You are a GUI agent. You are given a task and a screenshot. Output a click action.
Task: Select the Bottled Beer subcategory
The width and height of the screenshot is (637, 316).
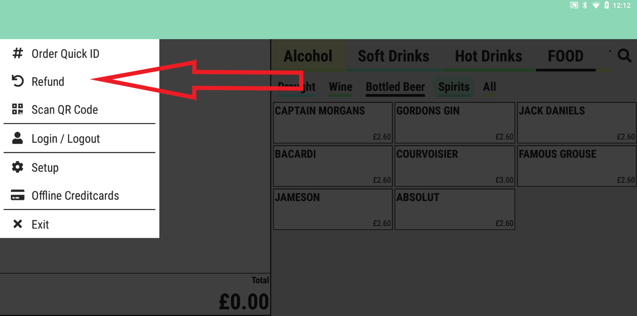pyautogui.click(x=395, y=87)
